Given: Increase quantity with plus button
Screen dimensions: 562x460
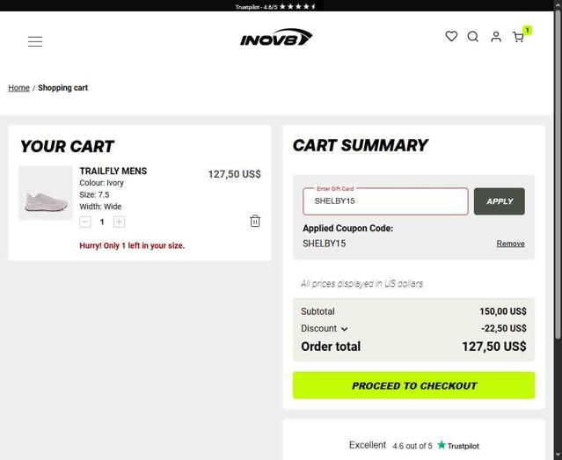Looking at the screenshot, I should 119,222.
